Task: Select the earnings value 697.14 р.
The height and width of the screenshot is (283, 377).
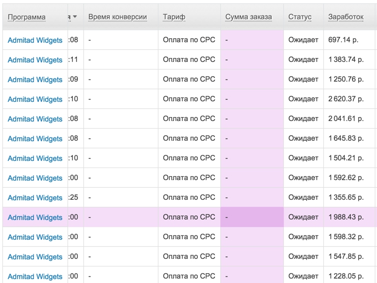Action: 343,40
